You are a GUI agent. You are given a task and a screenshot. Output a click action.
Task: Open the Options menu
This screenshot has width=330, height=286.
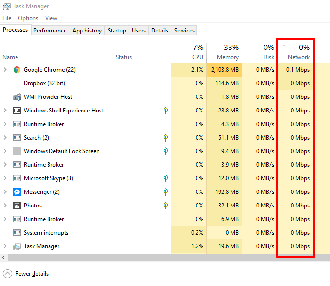pos(28,18)
